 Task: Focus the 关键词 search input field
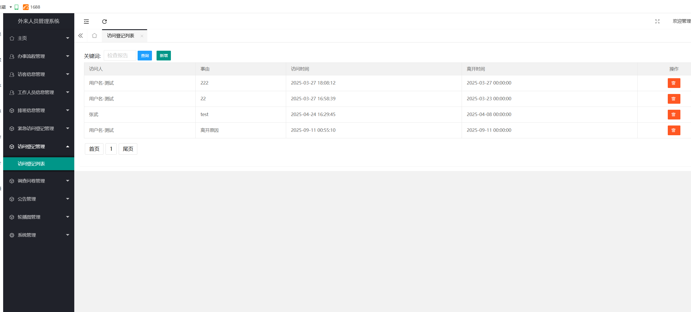coord(120,56)
